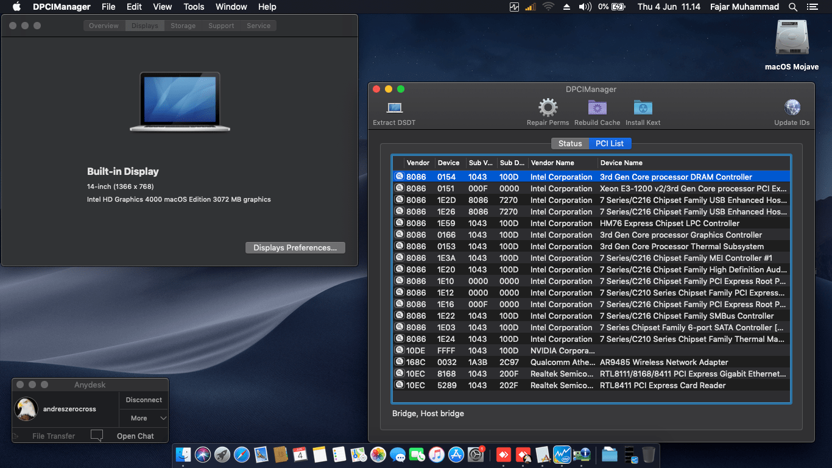Open Finder from the Dock

point(183,454)
